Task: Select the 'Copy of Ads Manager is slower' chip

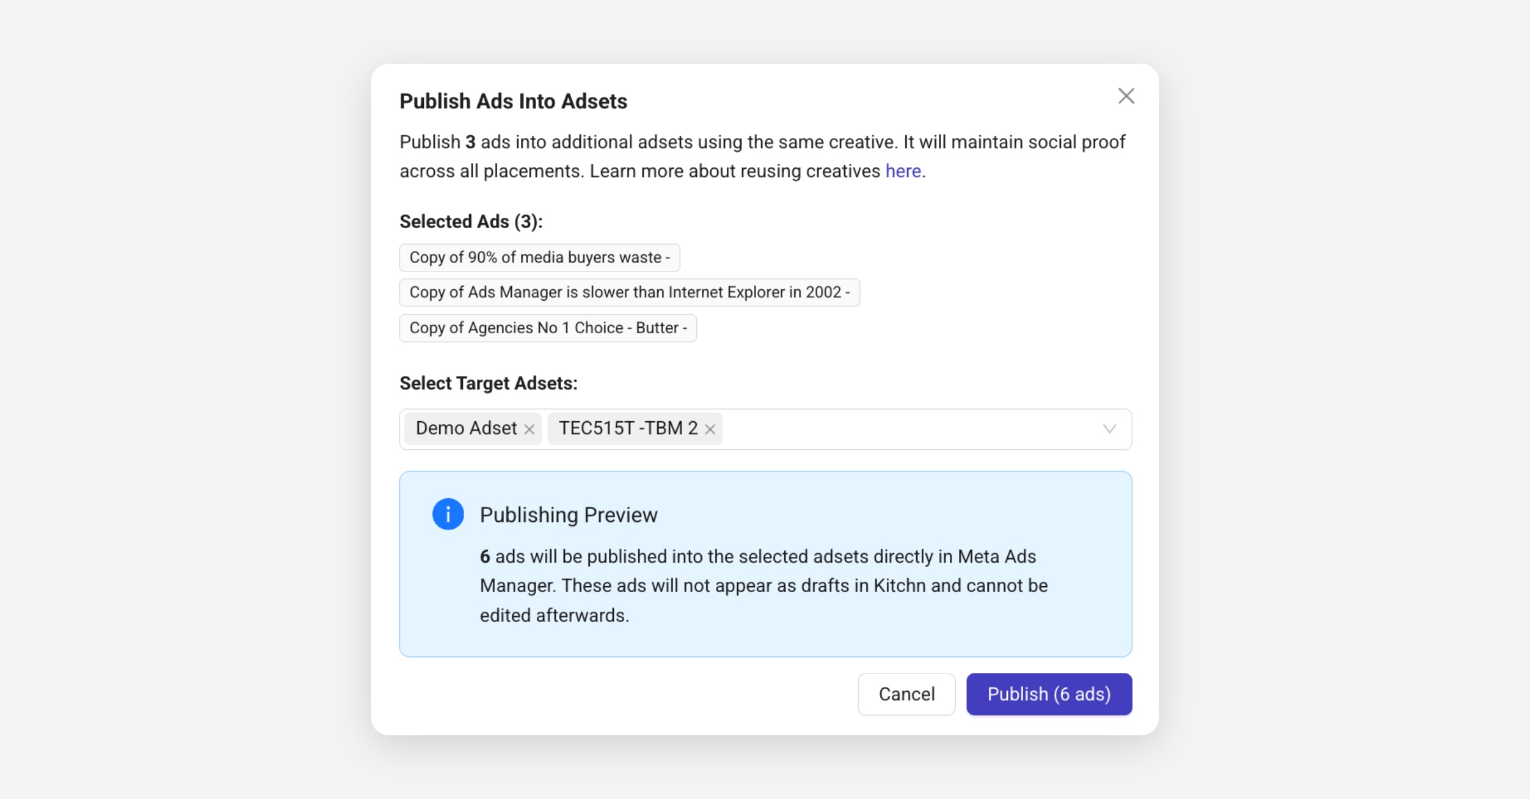Action: tap(629, 292)
